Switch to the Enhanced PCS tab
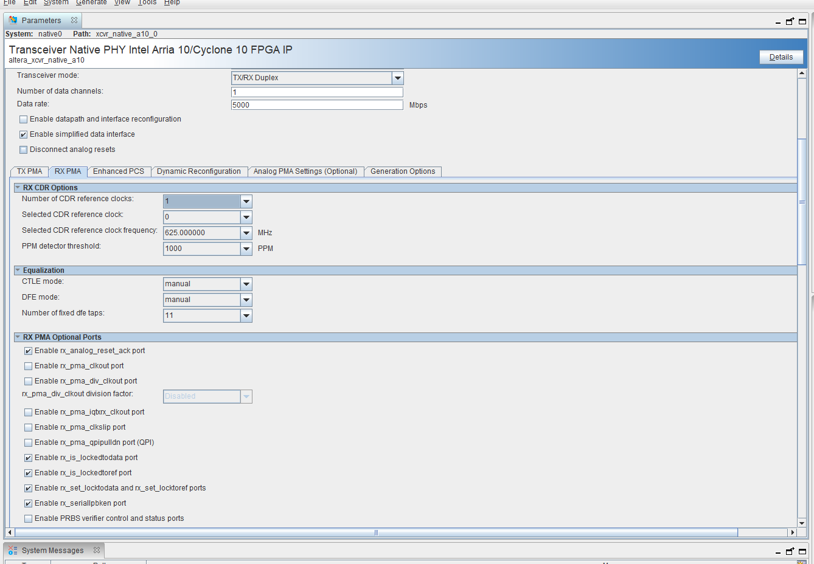The height and width of the screenshot is (564, 814). click(x=119, y=171)
